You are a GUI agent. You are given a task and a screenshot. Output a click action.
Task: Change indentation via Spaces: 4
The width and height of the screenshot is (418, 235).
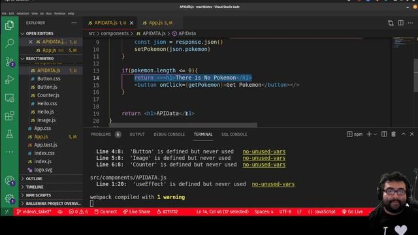pos(264,211)
